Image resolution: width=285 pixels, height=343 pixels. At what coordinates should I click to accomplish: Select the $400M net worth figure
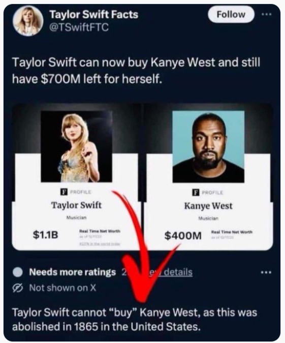[183, 236]
